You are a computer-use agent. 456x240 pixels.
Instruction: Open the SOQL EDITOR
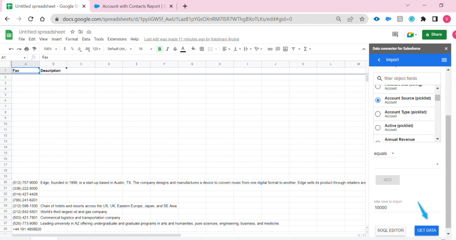click(x=390, y=230)
